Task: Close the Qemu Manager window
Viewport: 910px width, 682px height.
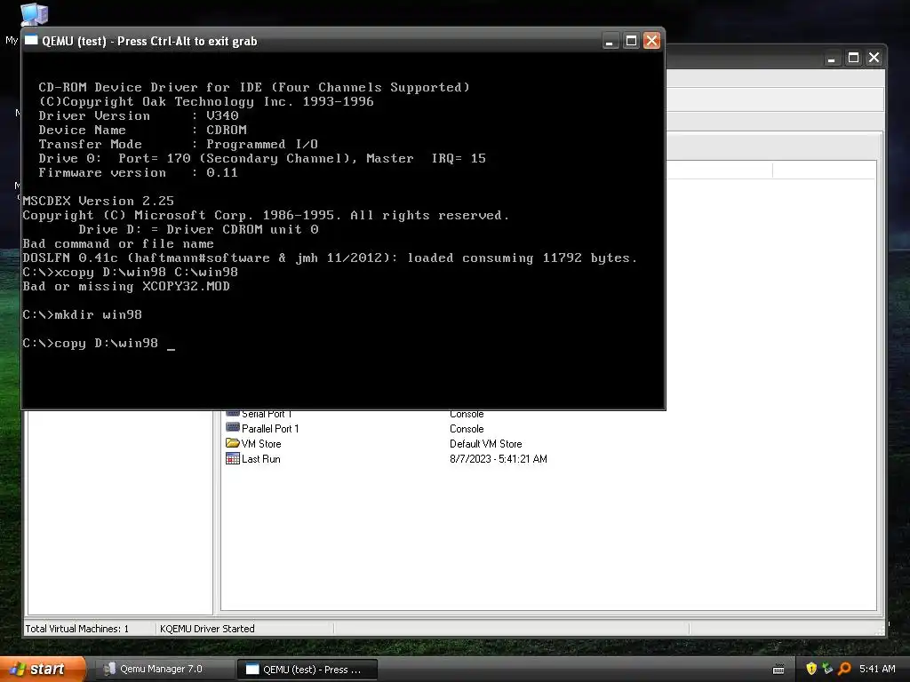Action: (874, 58)
